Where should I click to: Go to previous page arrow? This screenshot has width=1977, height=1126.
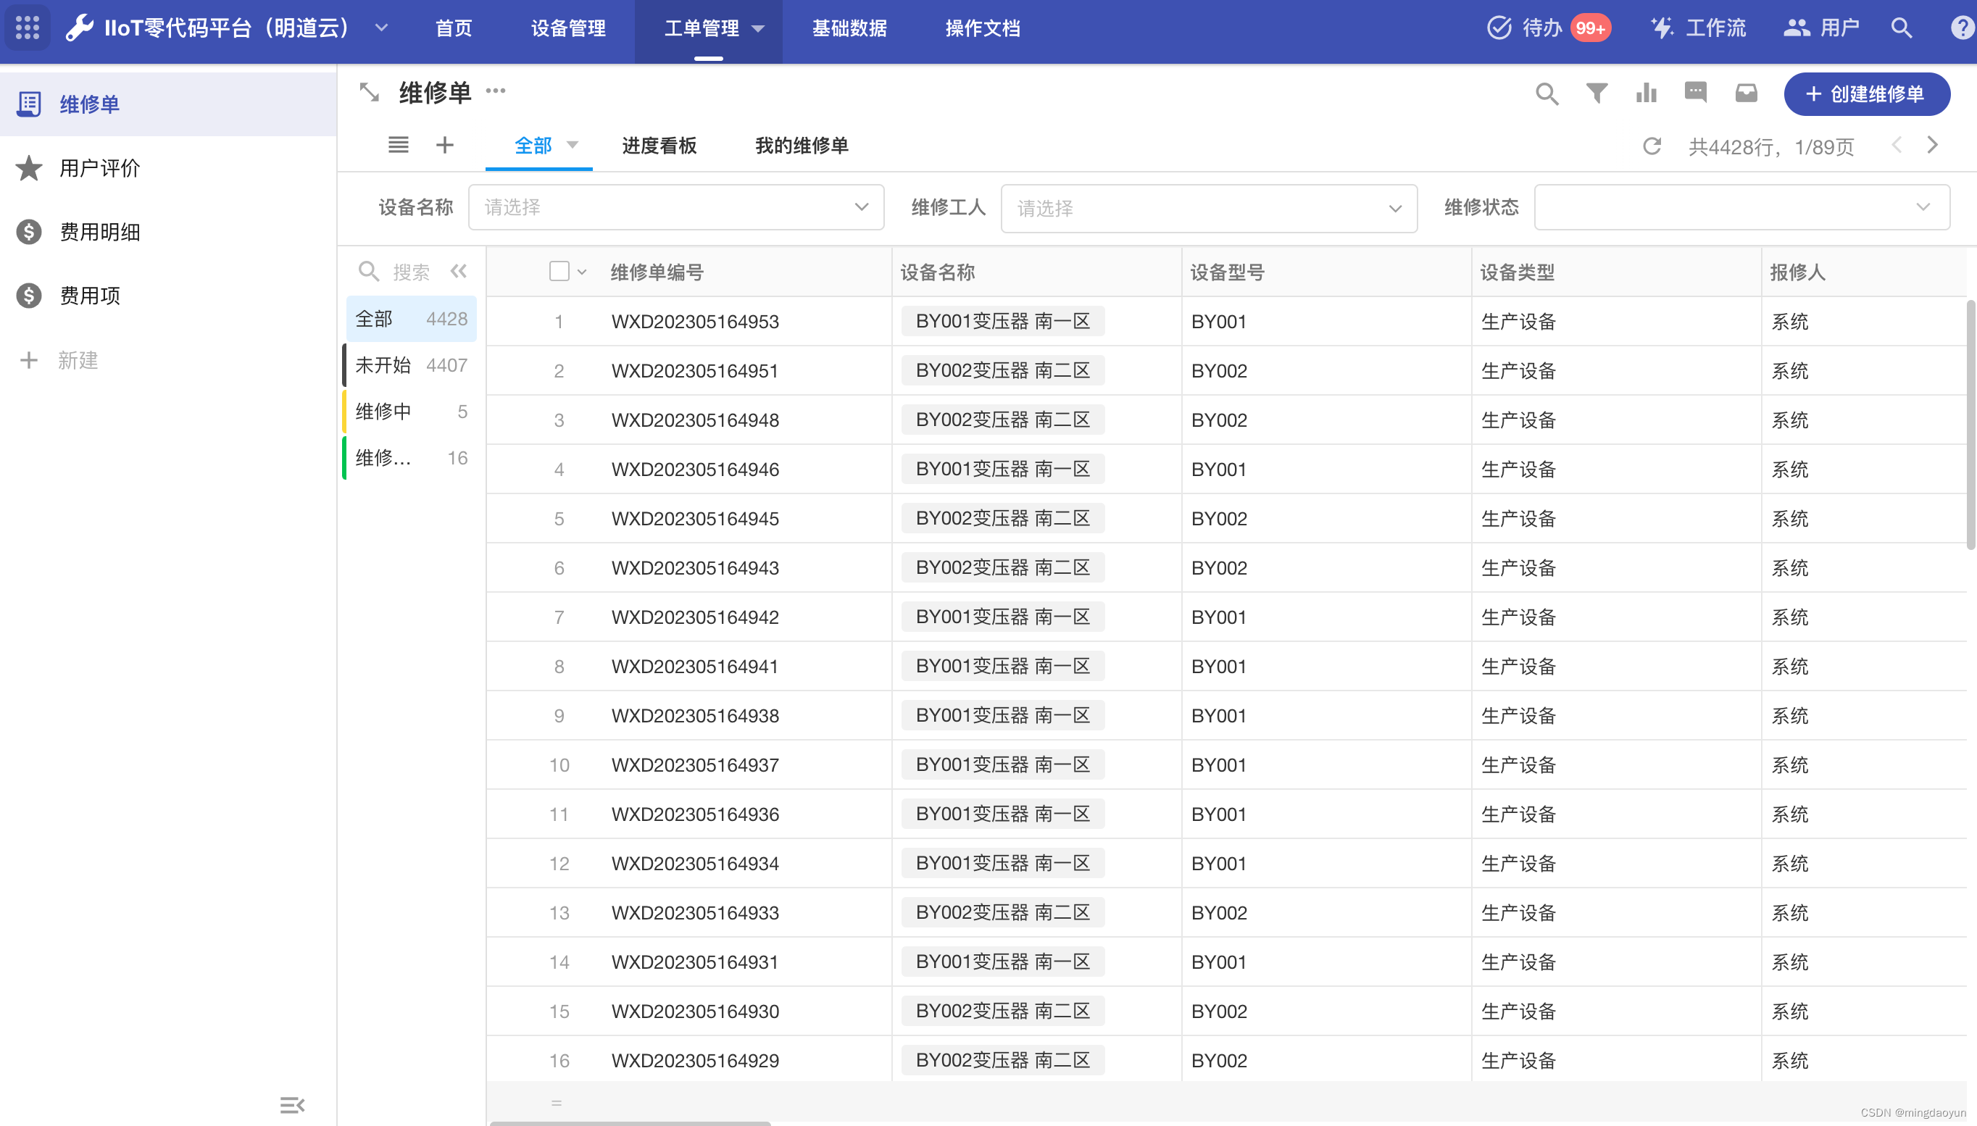click(x=1897, y=146)
